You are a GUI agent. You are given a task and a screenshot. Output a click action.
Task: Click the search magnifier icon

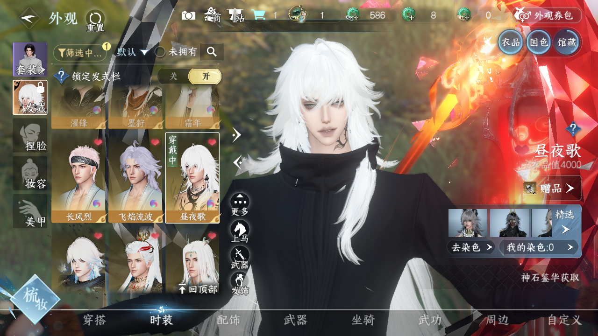pyautogui.click(x=212, y=52)
